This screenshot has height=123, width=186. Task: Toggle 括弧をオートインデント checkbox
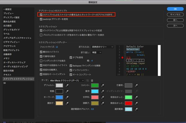[41, 74]
